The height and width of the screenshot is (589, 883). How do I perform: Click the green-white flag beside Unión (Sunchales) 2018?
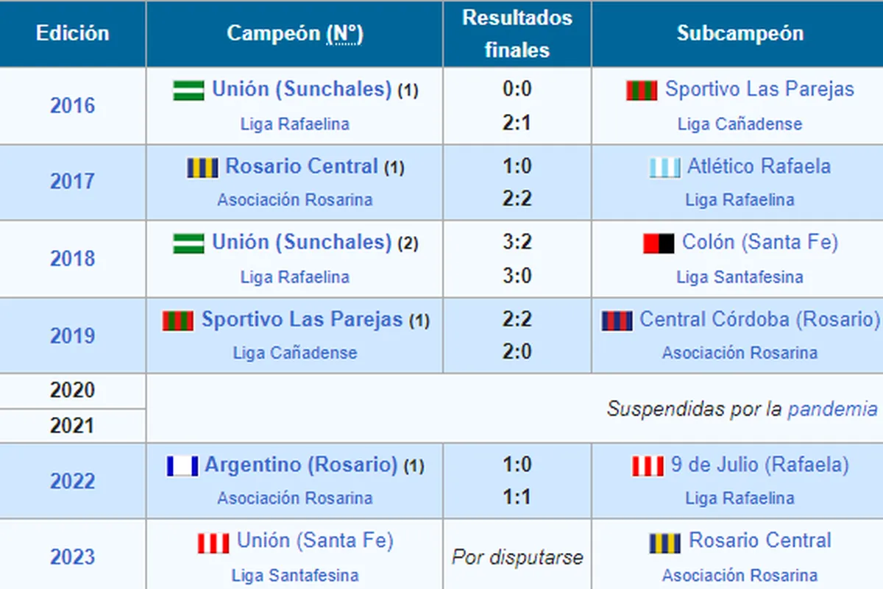pos(188,243)
